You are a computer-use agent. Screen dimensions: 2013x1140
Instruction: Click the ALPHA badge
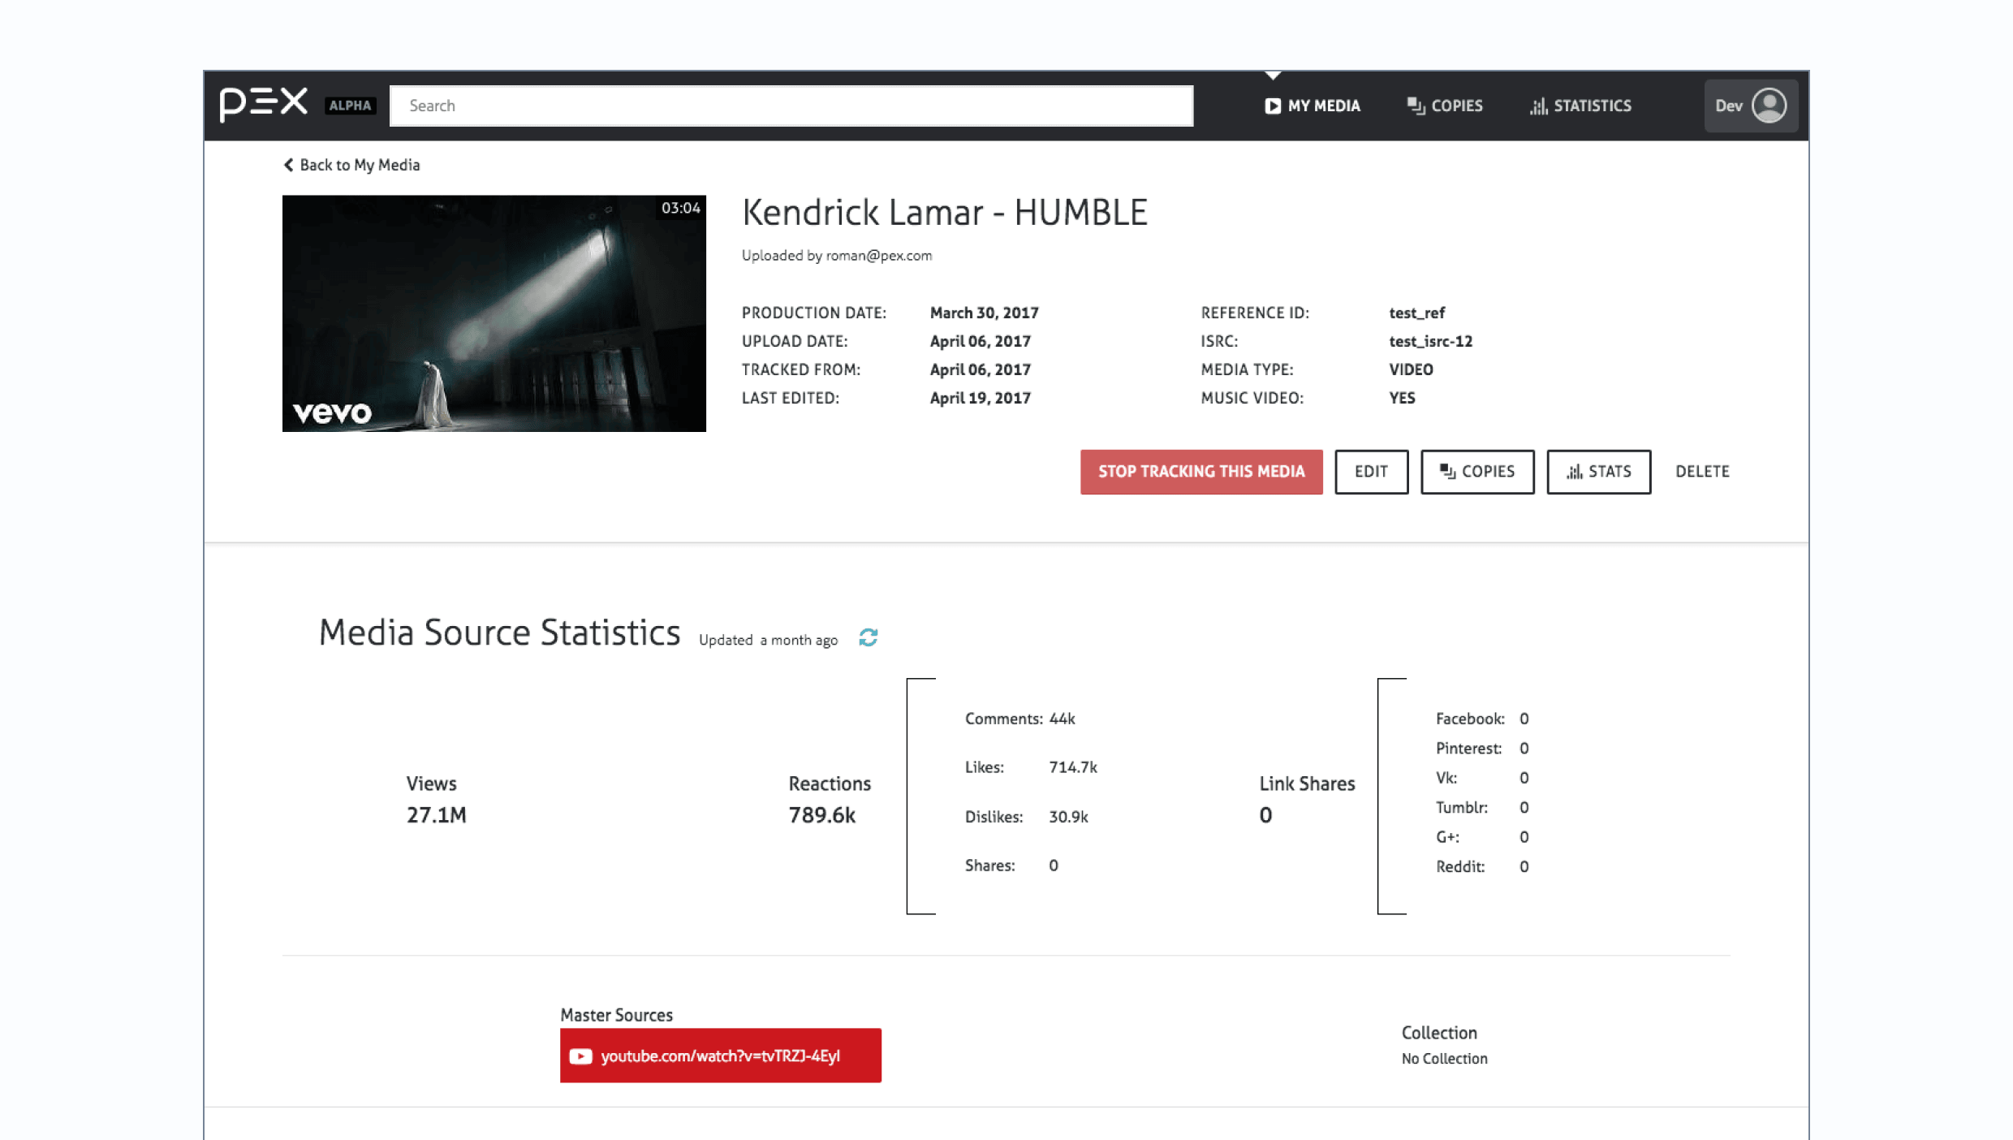pyautogui.click(x=350, y=106)
